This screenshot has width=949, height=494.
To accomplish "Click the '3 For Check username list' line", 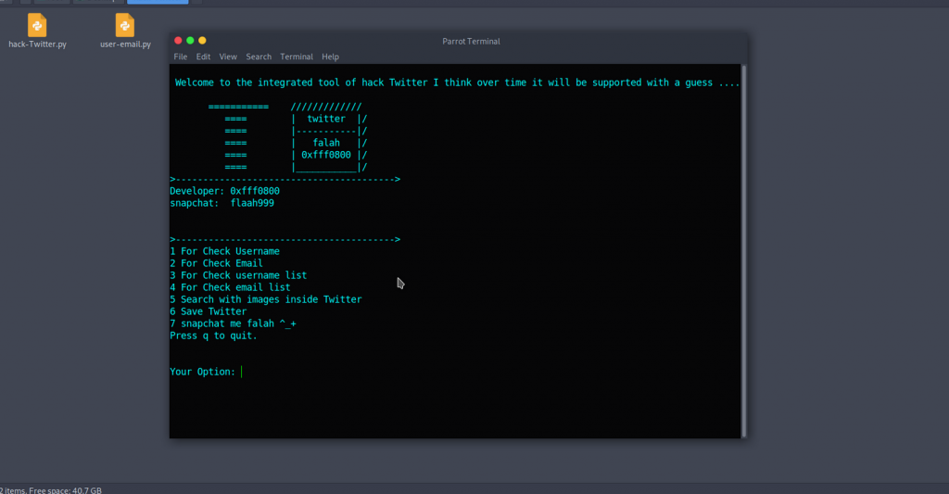I will tap(238, 275).
